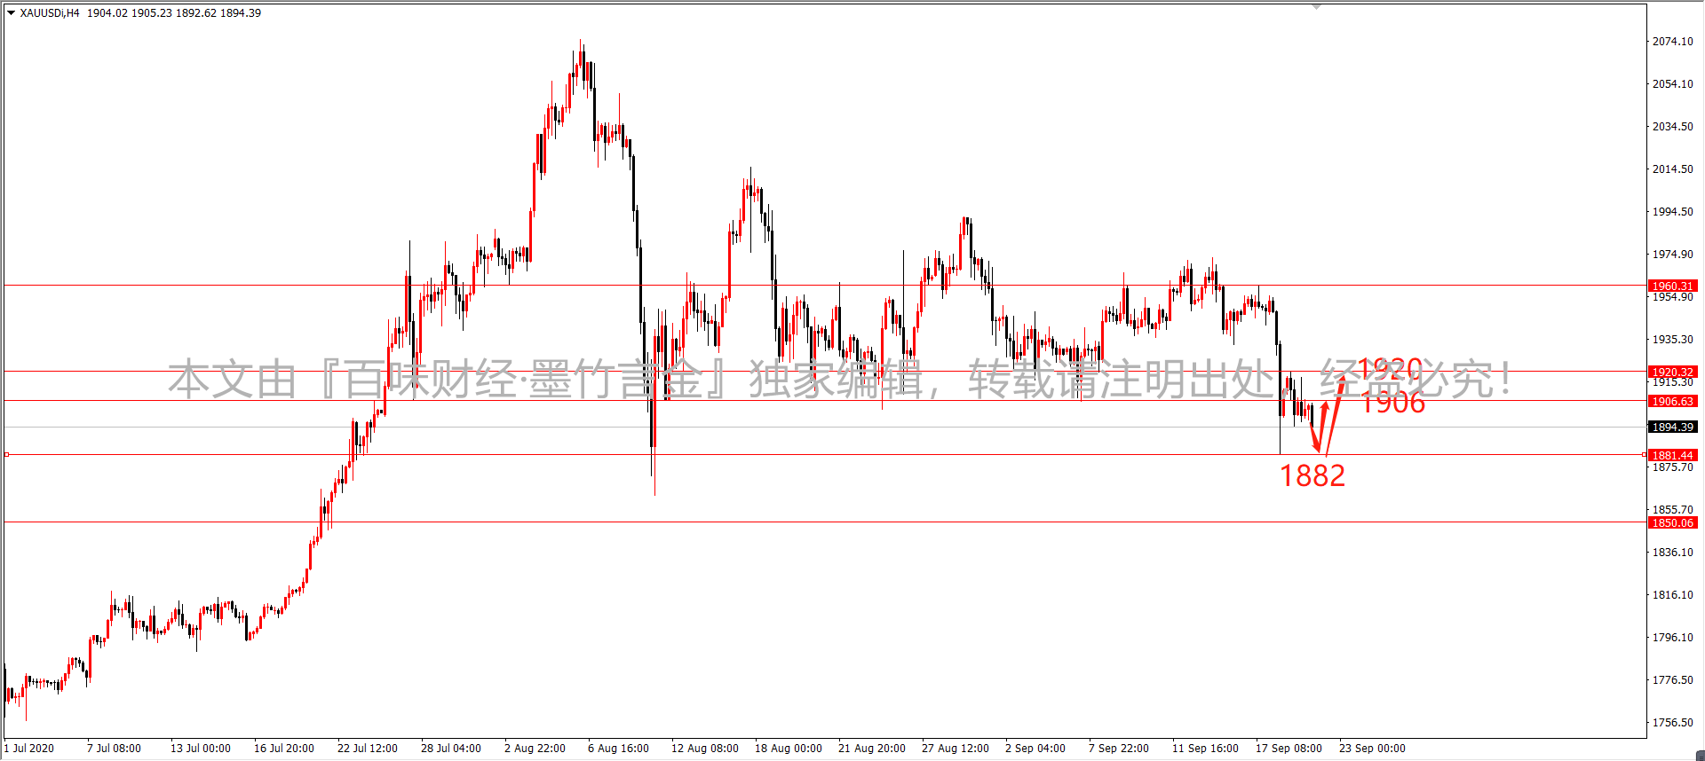Click the 2074.10 price axis value
This screenshot has width=1705, height=761.
tap(1672, 42)
